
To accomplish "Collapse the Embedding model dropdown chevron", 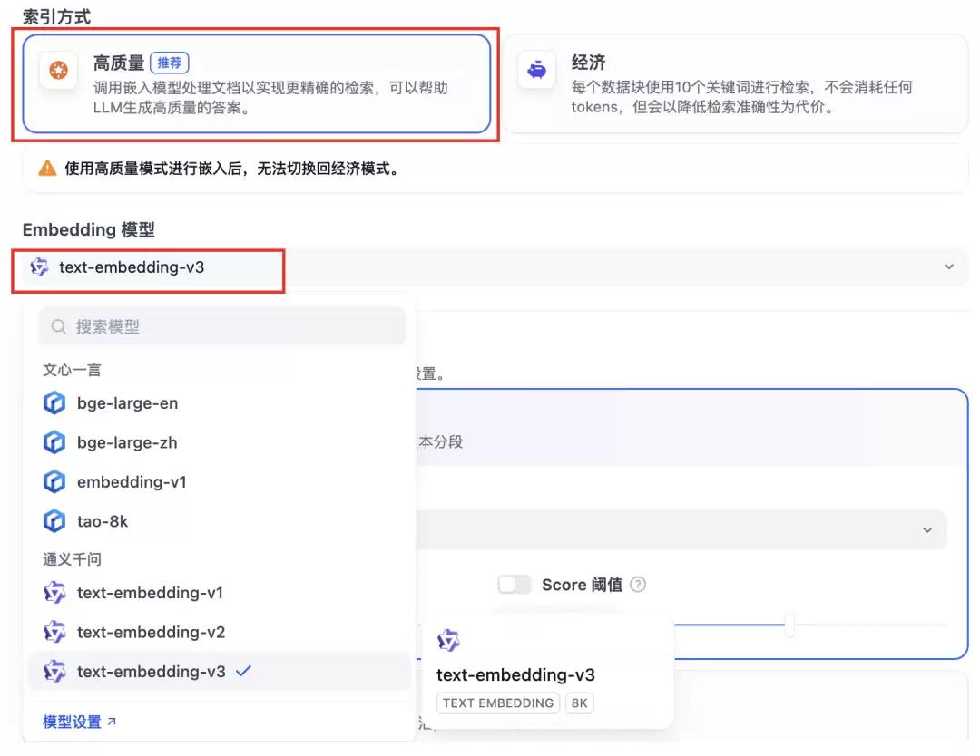I will 949,267.
